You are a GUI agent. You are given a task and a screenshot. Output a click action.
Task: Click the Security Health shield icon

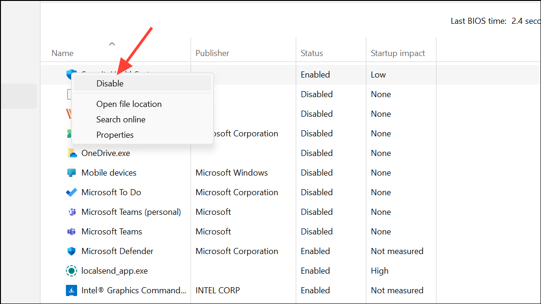tap(69, 74)
